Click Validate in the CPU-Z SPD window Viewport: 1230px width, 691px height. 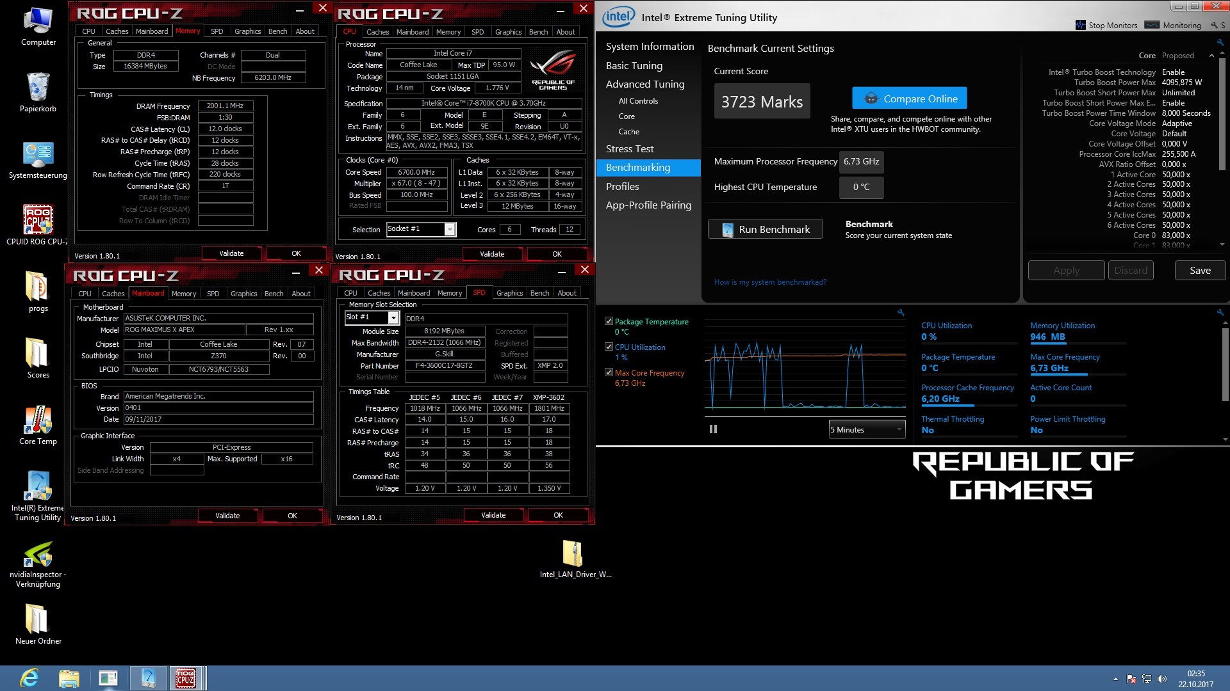coord(493,515)
